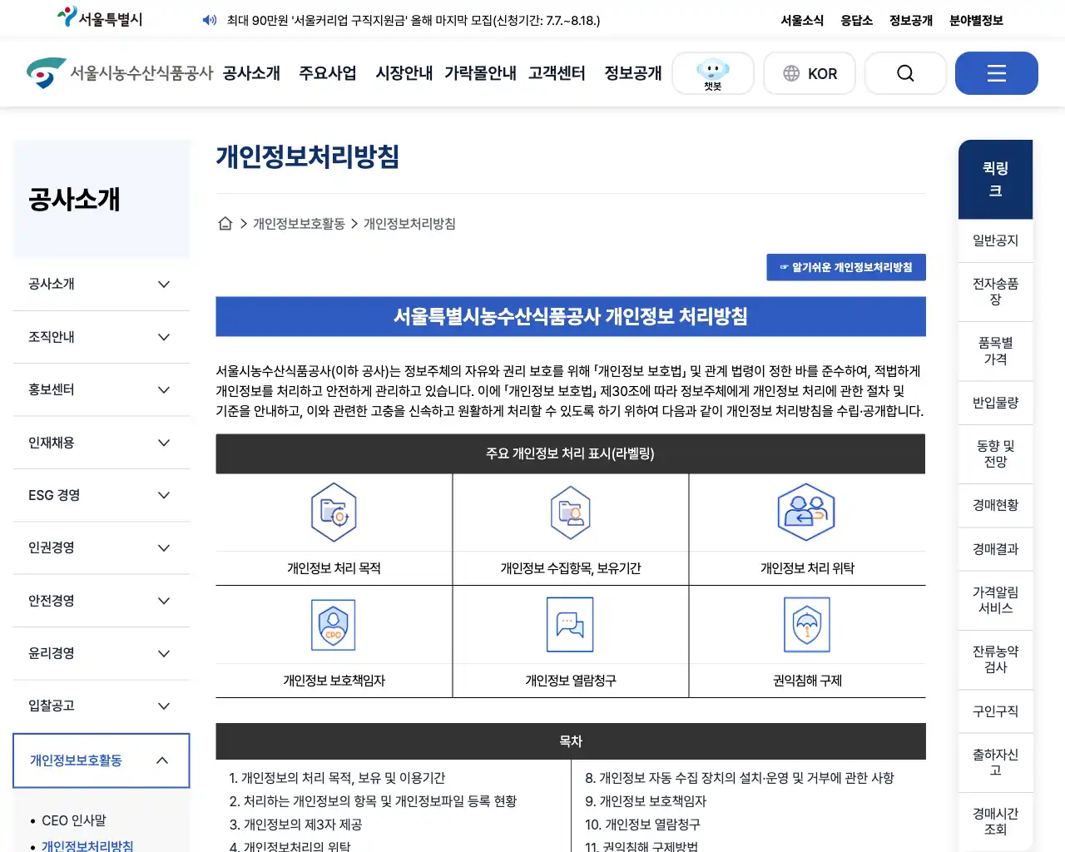Image resolution: width=1065 pixels, height=852 pixels.
Task: Open the 잔류농약 검사 quick link
Action: (996, 659)
